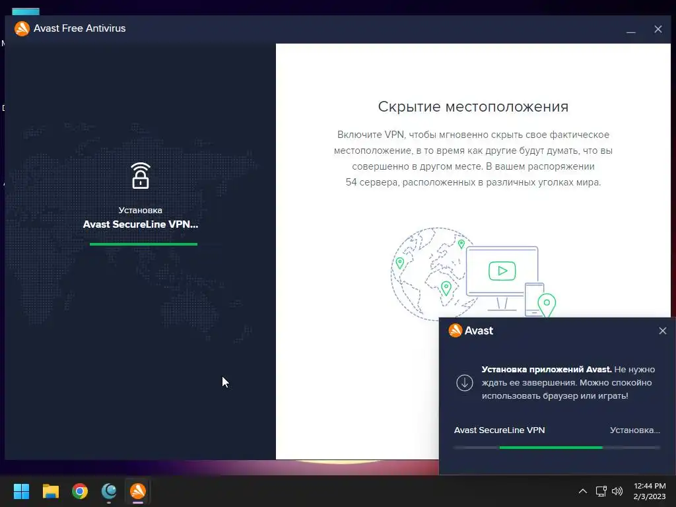Click Avast icon in the taskbar
The height and width of the screenshot is (507, 676).
(138, 491)
